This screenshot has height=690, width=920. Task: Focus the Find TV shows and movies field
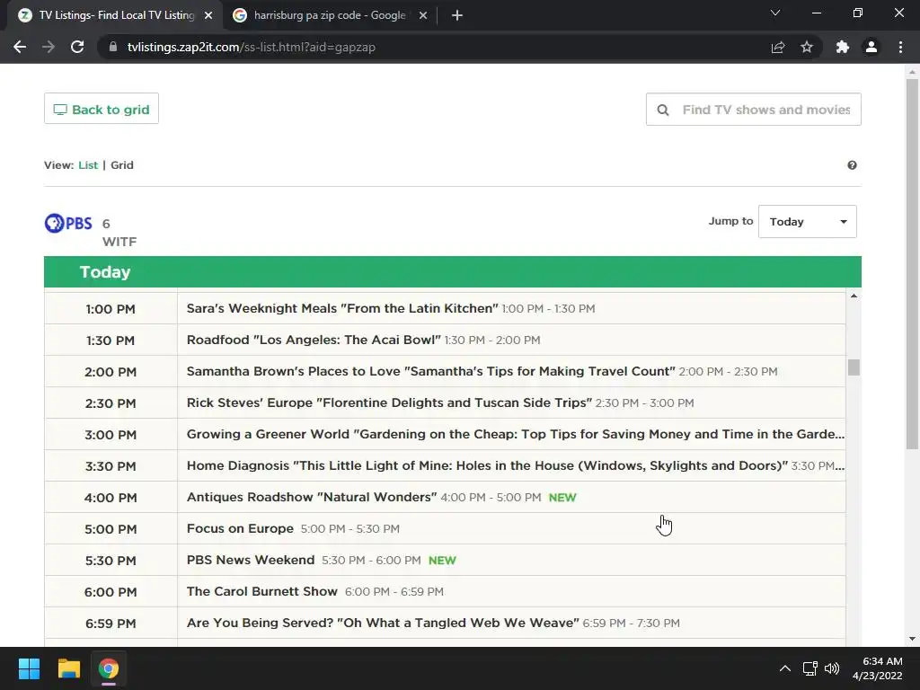754,110
